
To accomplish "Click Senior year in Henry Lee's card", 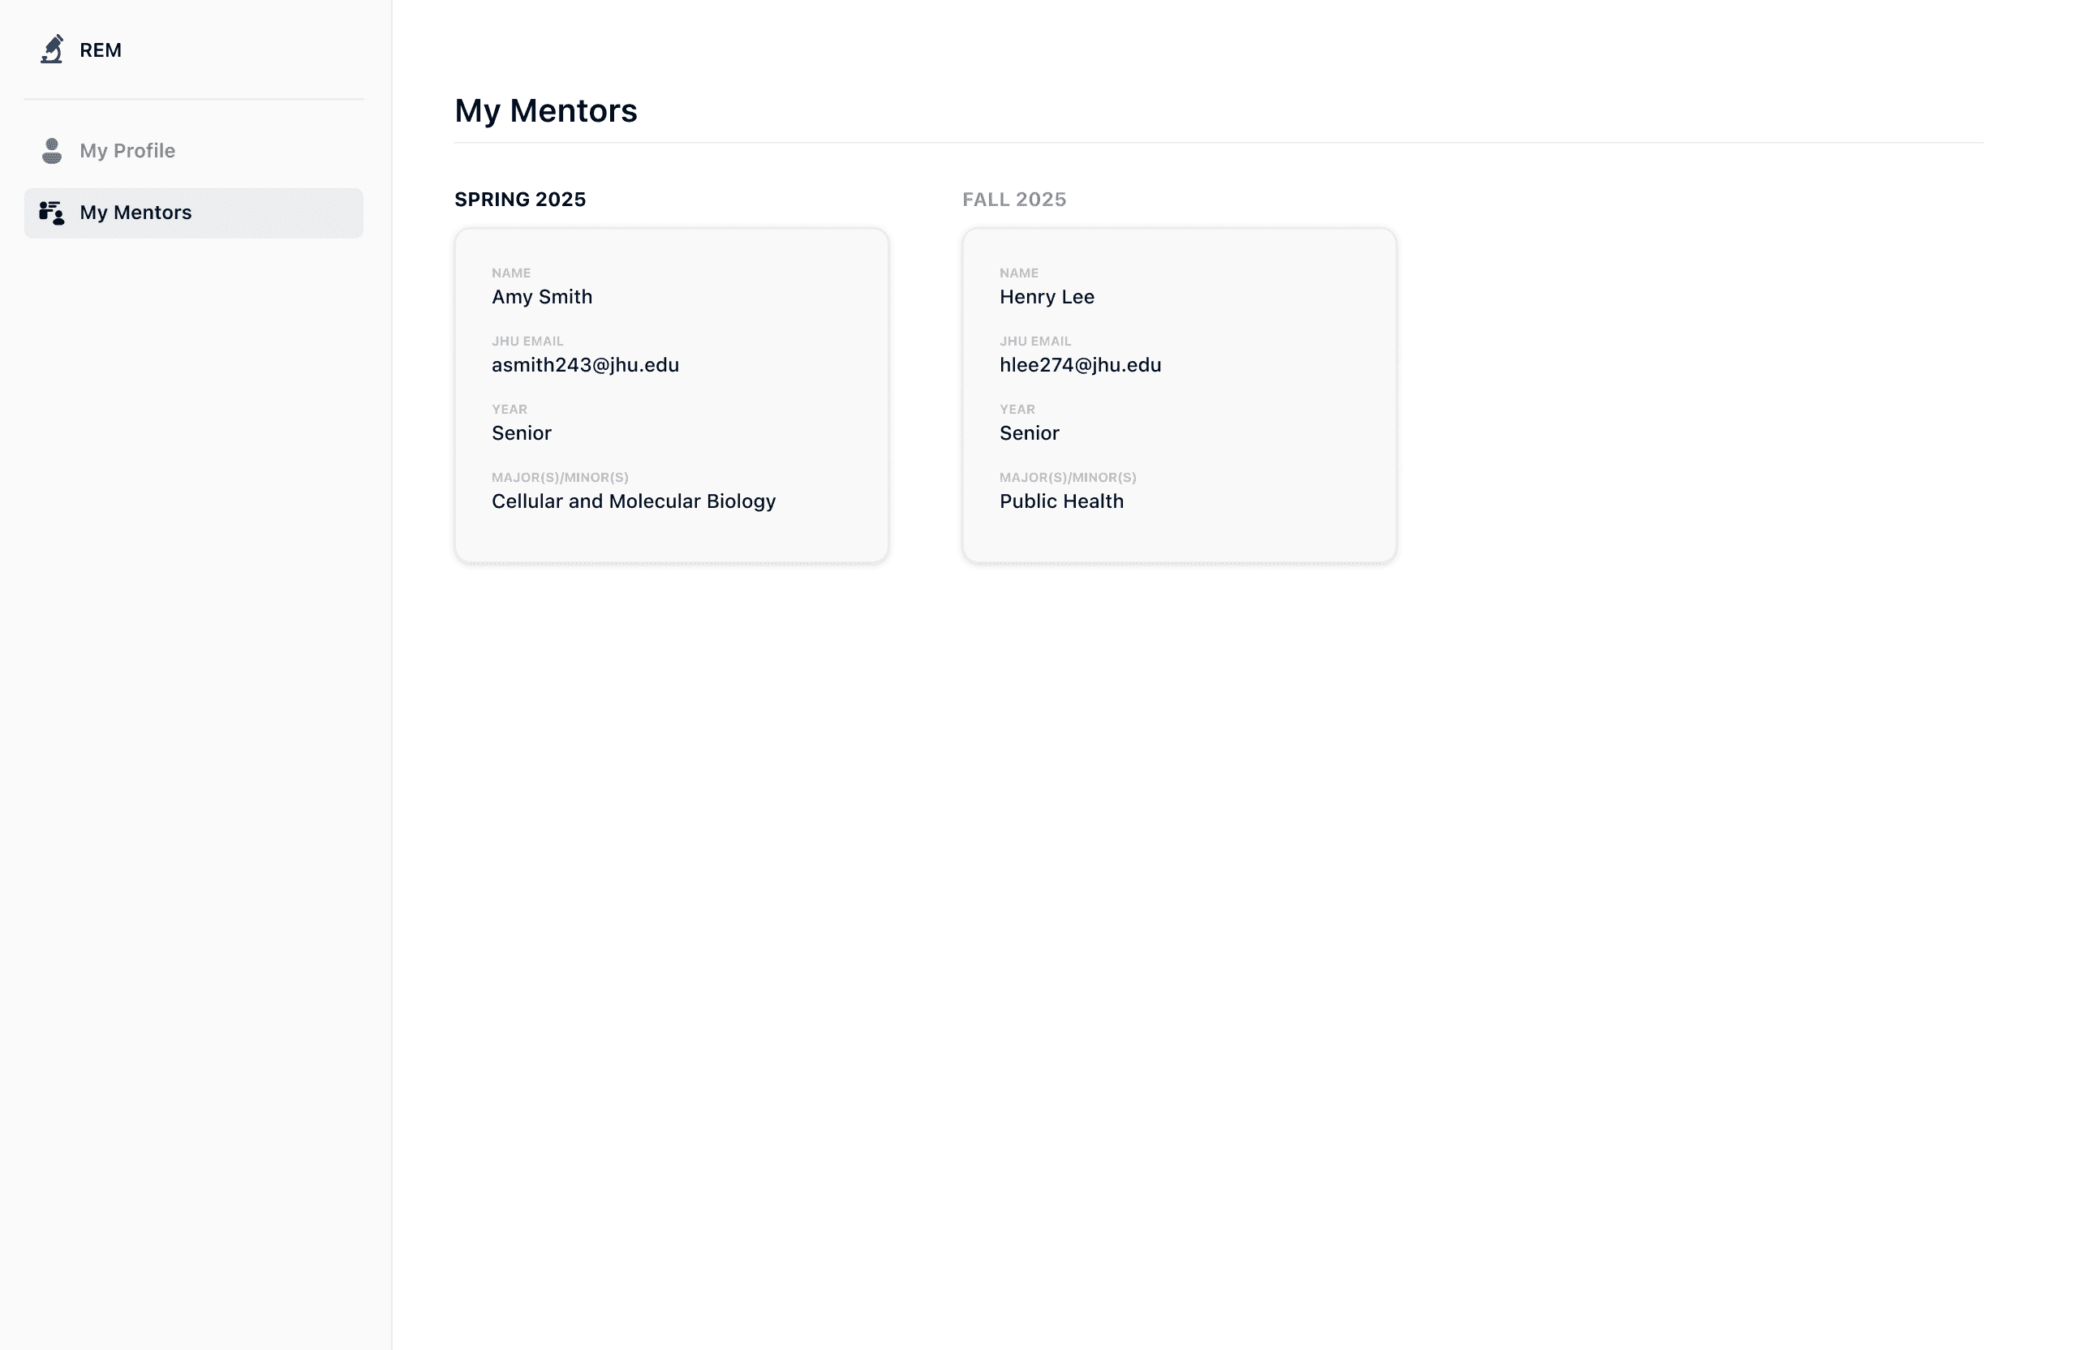I will coord(1029,434).
